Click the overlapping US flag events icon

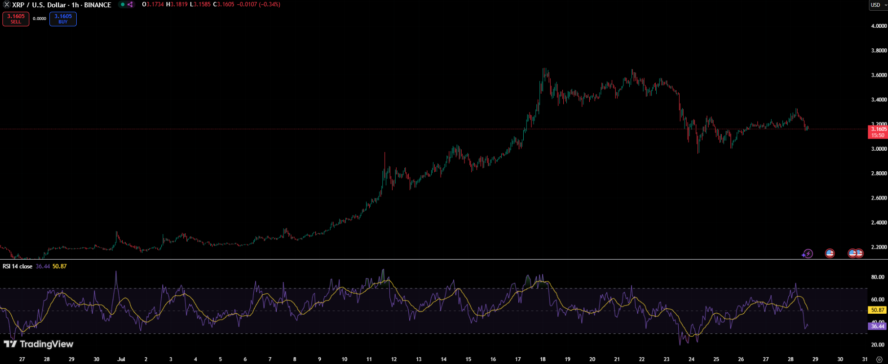pyautogui.click(x=856, y=253)
